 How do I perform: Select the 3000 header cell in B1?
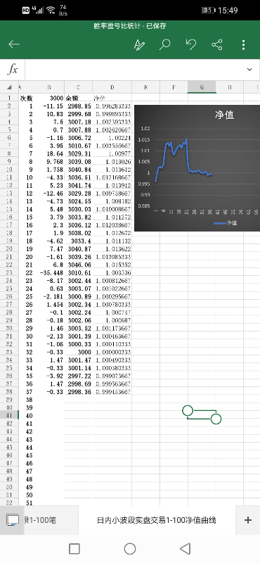(x=49, y=98)
